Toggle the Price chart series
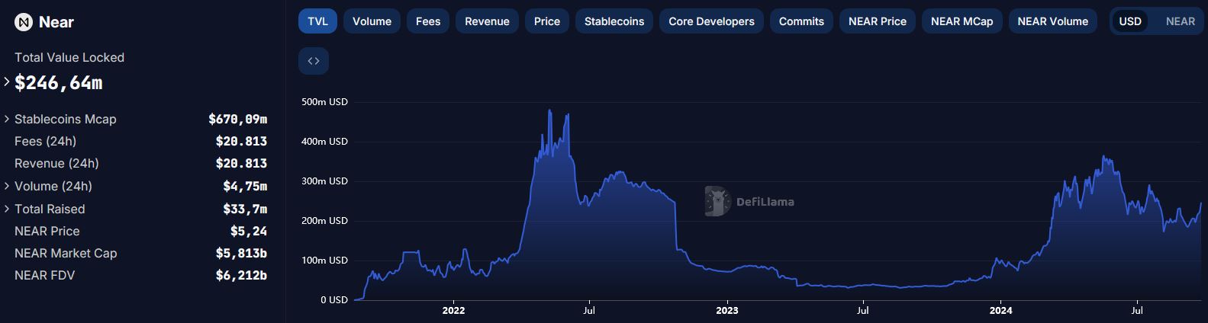The height and width of the screenshot is (323, 1208). (x=547, y=21)
